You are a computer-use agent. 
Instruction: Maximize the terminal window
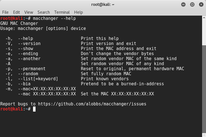click(192, 4)
